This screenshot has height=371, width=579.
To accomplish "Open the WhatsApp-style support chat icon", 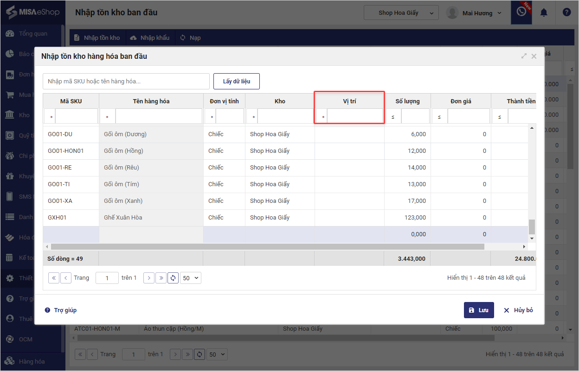I will (521, 12).
